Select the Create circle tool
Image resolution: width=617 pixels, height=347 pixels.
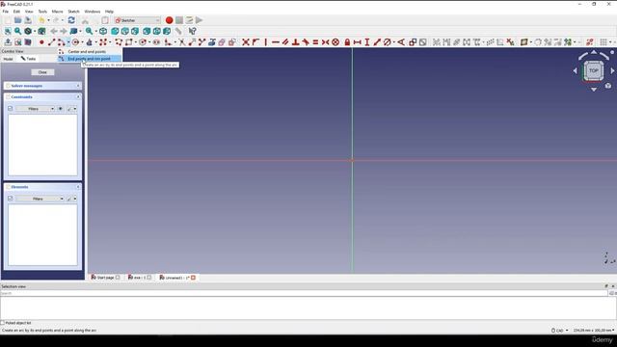75,42
